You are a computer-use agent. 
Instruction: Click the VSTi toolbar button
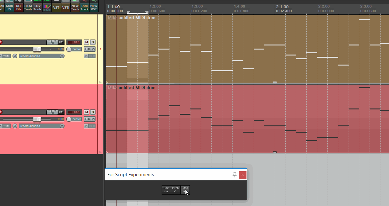[66, 7]
